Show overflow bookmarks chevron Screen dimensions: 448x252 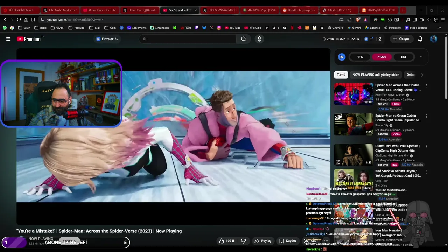440,28
